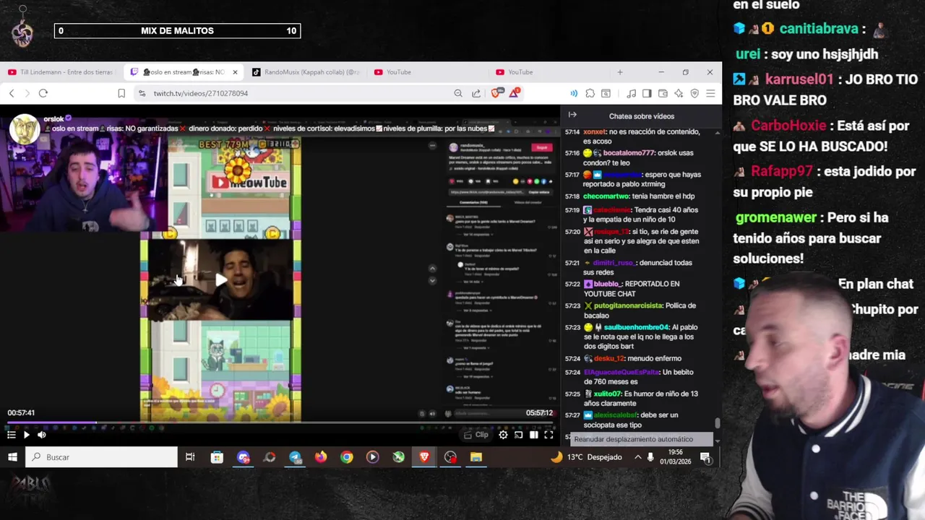The width and height of the screenshot is (925, 520).
Task: Create a Clip of the video
Action: (x=476, y=435)
